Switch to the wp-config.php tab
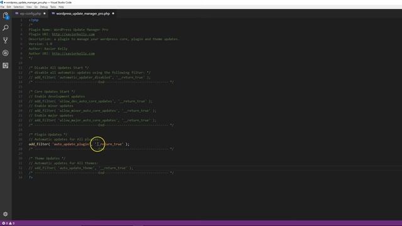Image resolution: width=402 pixels, height=226 pixels. pyautogui.click(x=30, y=14)
